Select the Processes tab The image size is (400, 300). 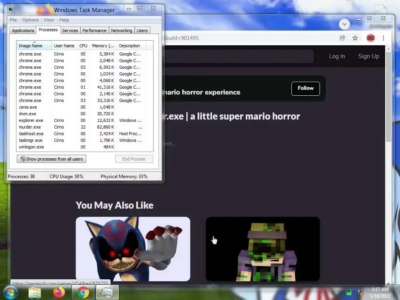coord(48,30)
